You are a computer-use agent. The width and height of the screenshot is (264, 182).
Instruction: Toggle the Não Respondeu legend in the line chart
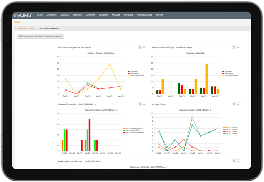pyautogui.click(x=136, y=76)
